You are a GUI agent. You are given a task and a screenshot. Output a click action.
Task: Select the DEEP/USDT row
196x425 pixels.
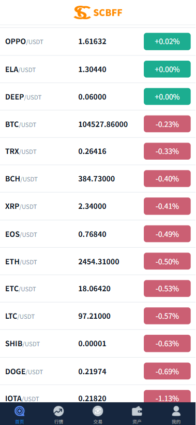click(x=98, y=96)
